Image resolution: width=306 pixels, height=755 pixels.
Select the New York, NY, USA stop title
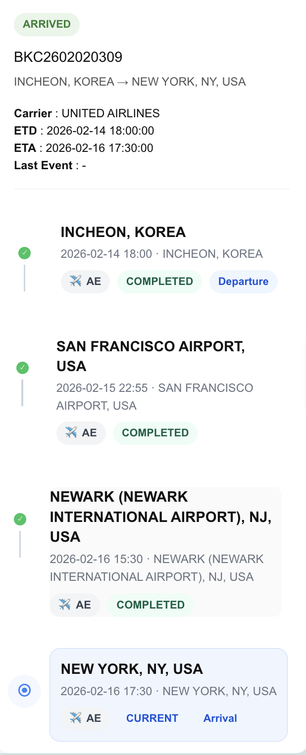[x=132, y=669]
